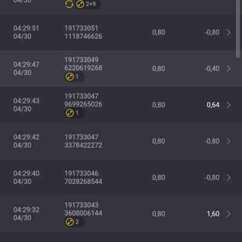Select the transaction ID 7028268544
The image size is (242, 242).
(83, 181)
